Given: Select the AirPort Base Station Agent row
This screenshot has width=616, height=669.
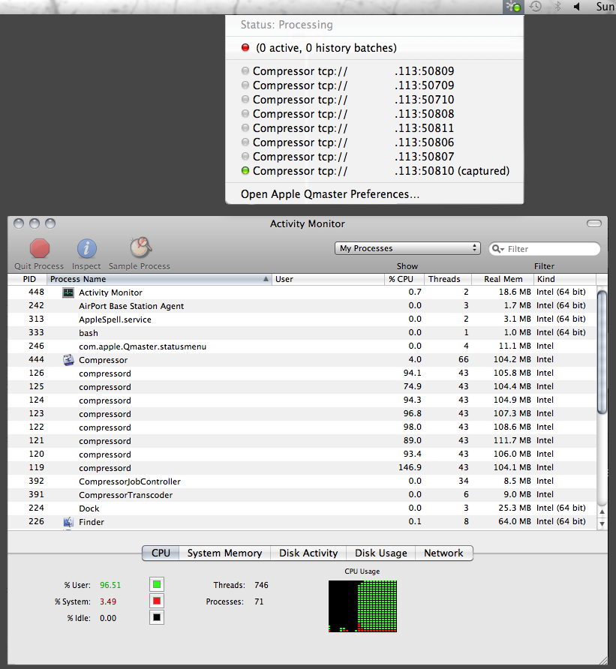Looking at the screenshot, I should click(302, 306).
